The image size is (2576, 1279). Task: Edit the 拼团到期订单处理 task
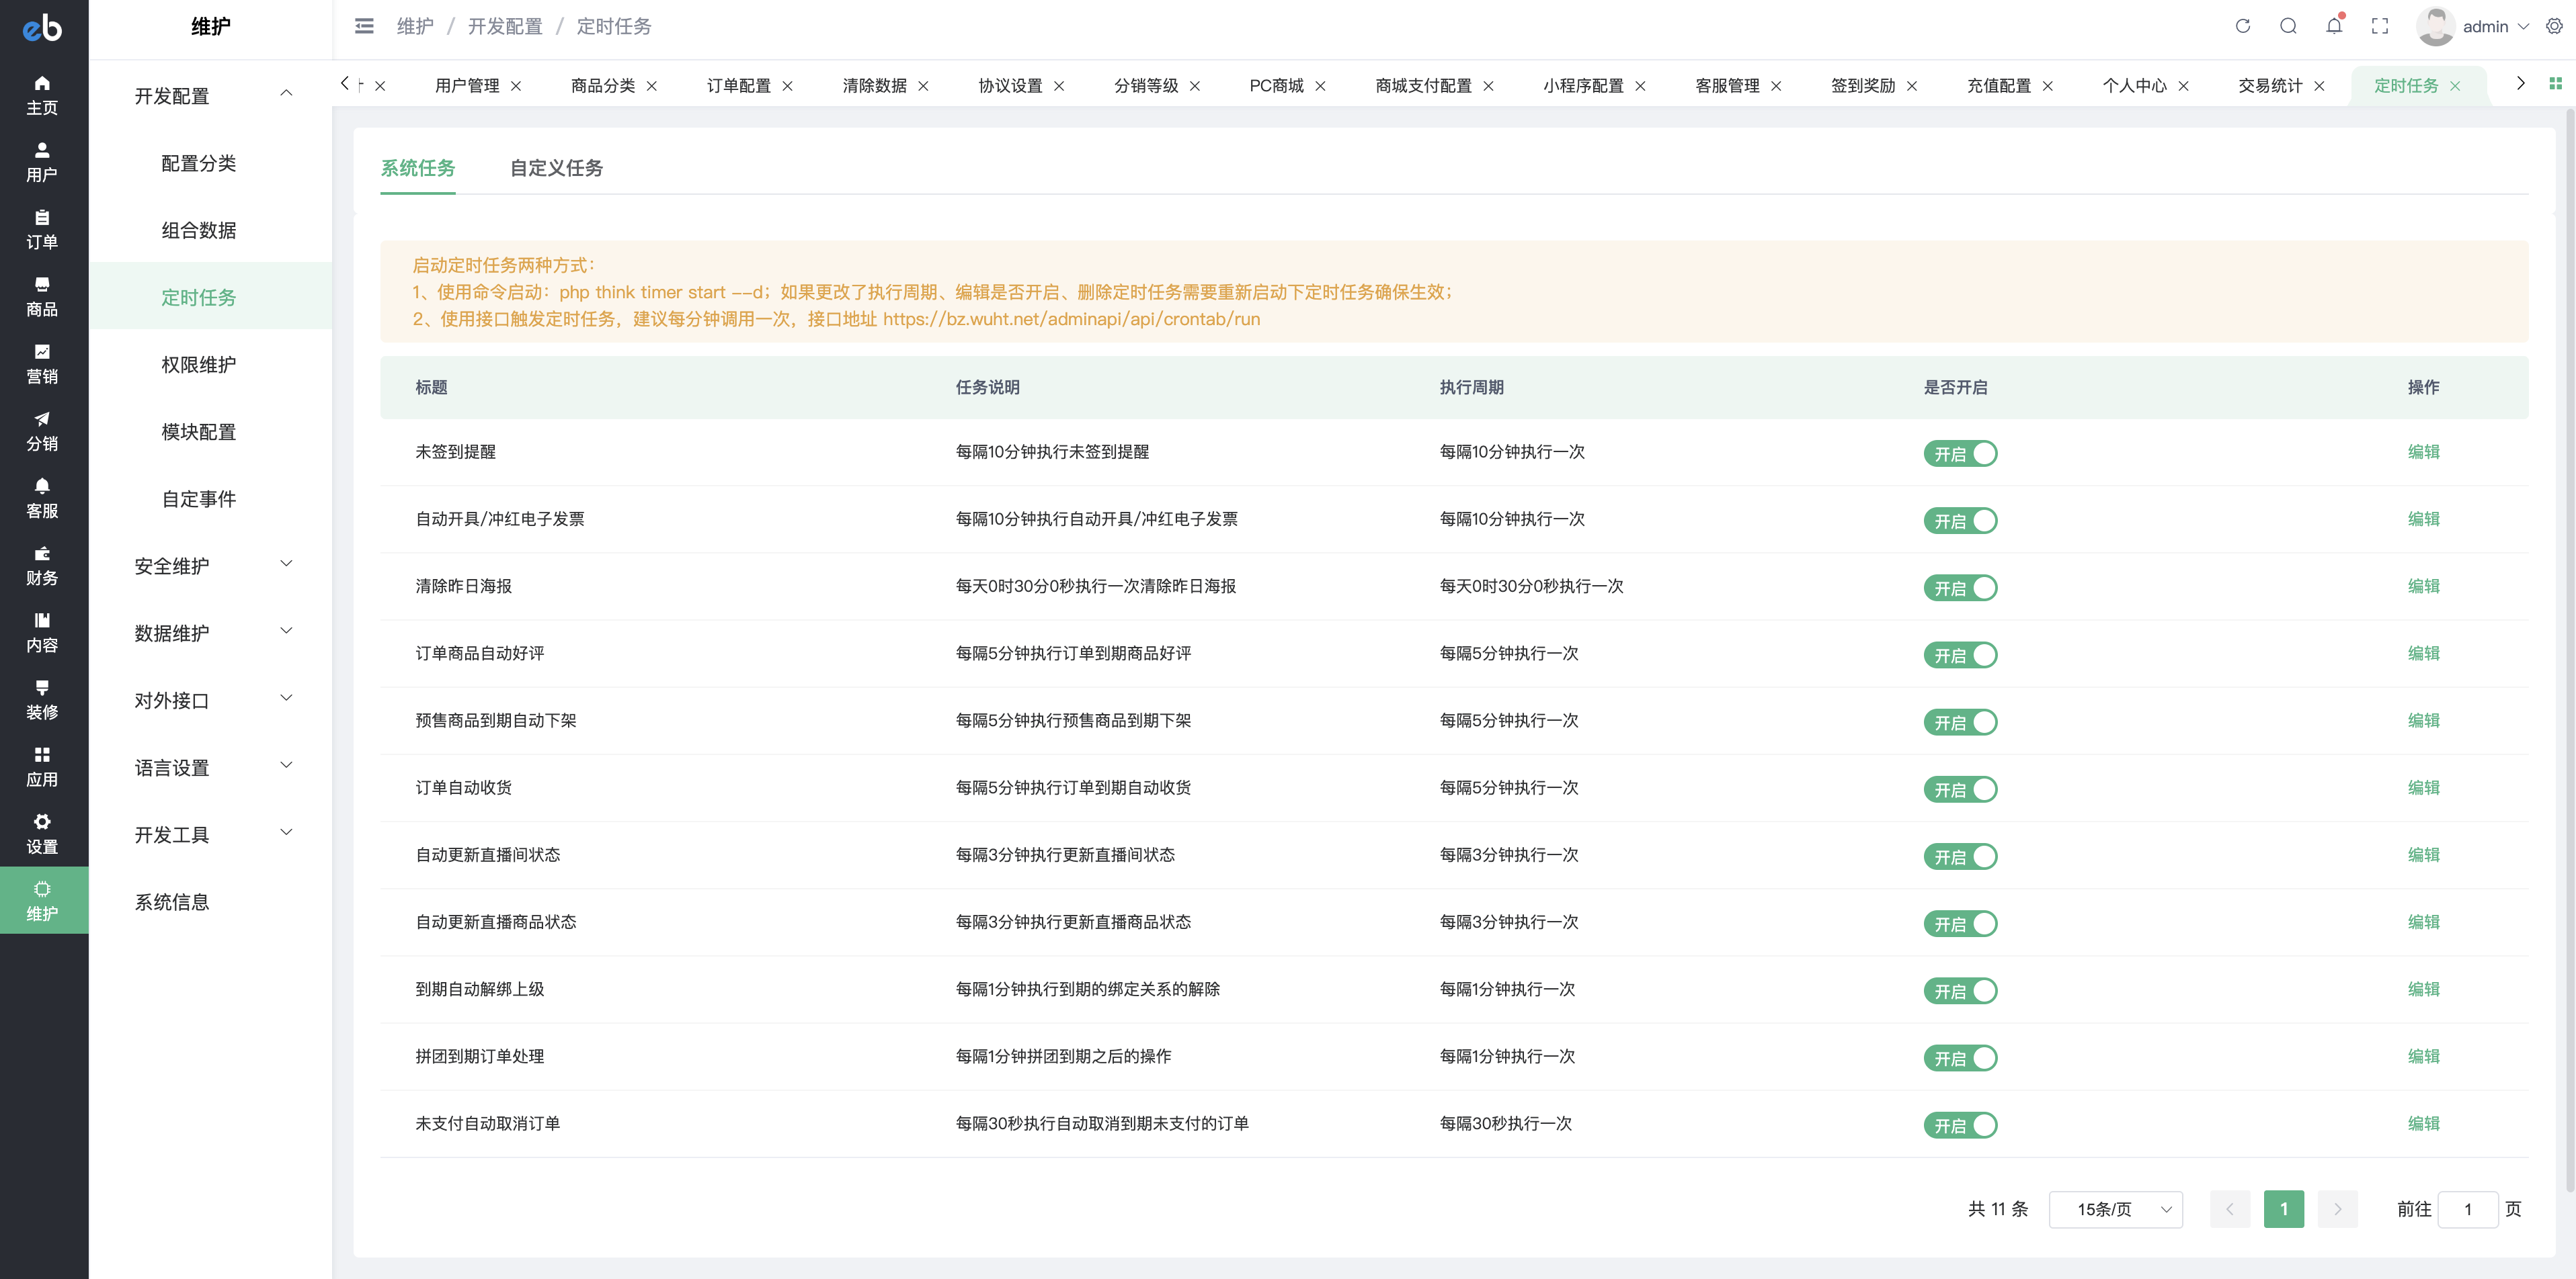[x=2423, y=1056]
